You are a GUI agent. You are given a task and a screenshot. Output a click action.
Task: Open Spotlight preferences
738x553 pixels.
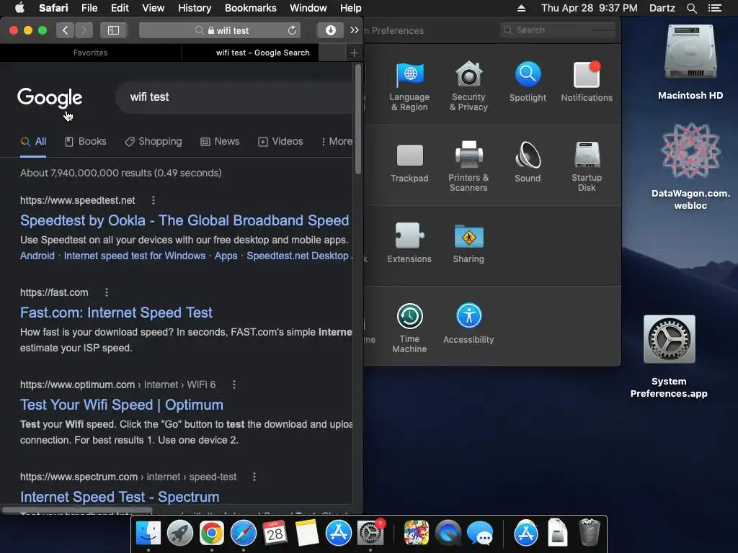pyautogui.click(x=528, y=81)
